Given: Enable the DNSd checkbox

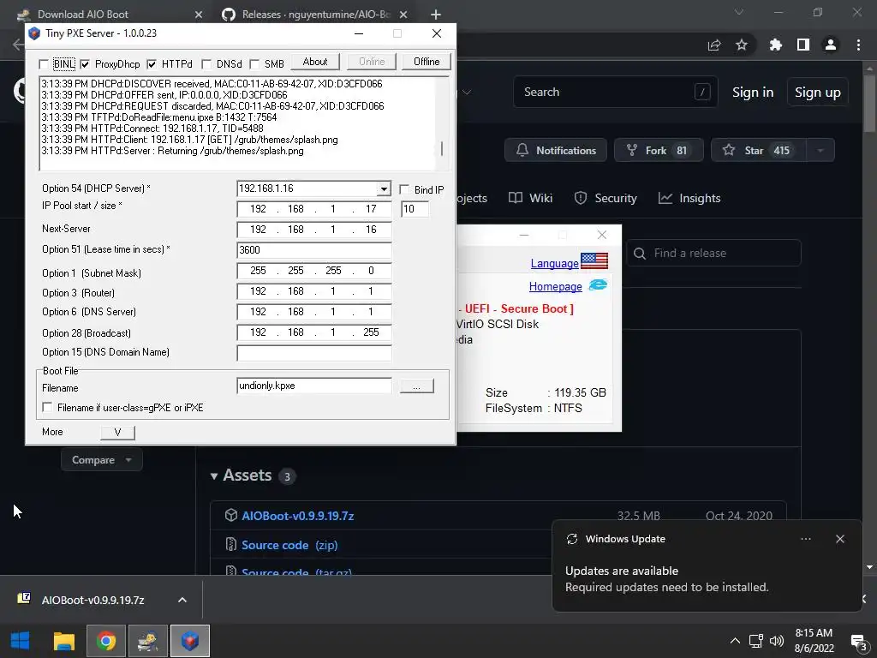Looking at the screenshot, I should pyautogui.click(x=206, y=64).
